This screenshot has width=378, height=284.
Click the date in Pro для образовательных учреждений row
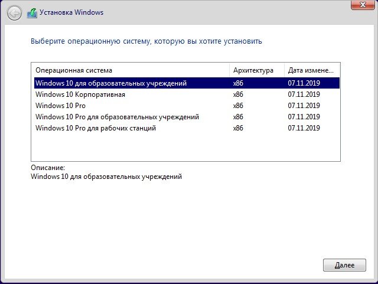click(304, 117)
